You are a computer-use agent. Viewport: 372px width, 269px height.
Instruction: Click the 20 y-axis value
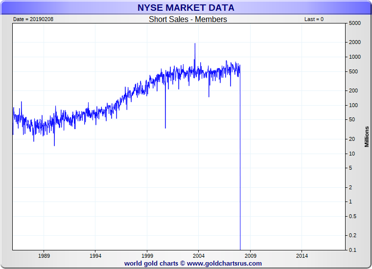pos(352,139)
